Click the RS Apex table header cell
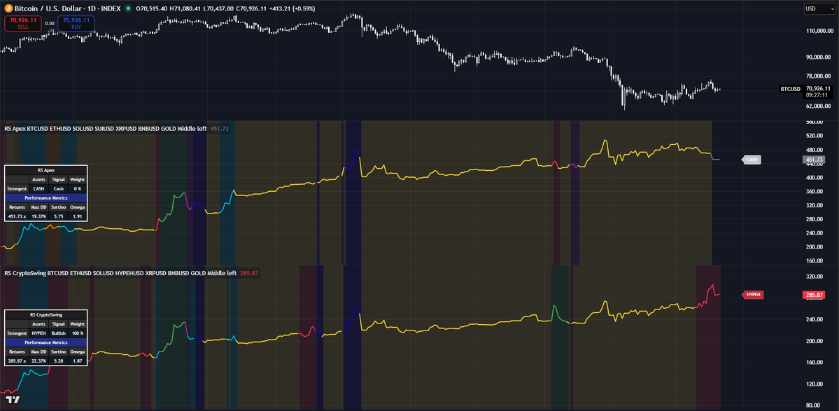Viewport: 839px width, 411px height. [x=45, y=170]
